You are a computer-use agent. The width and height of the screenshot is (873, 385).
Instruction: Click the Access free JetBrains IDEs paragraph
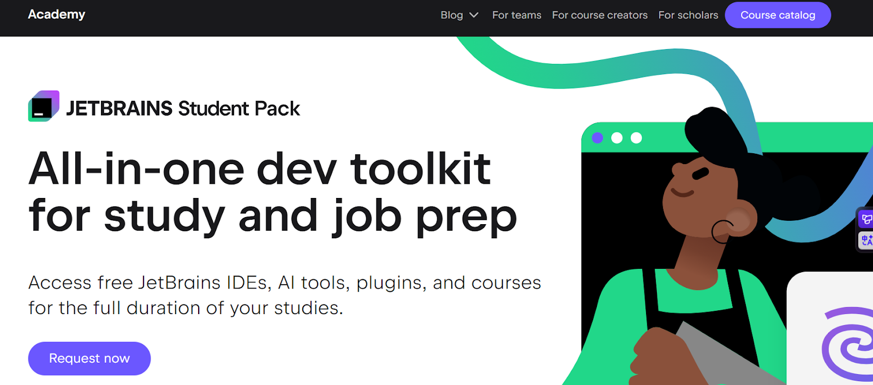(284, 295)
